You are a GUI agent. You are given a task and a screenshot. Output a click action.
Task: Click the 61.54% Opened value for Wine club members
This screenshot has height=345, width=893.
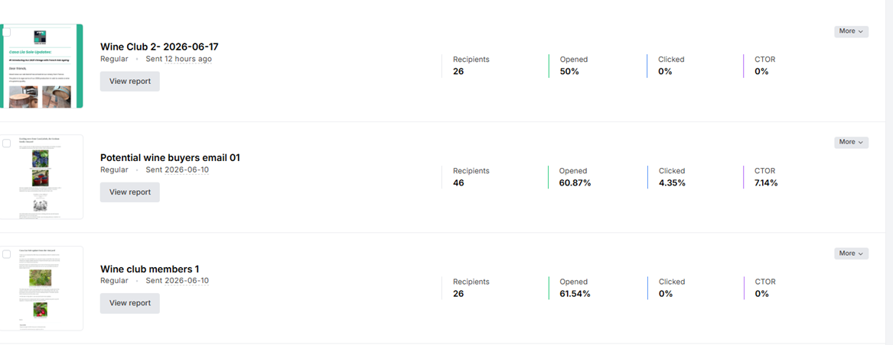(x=575, y=293)
